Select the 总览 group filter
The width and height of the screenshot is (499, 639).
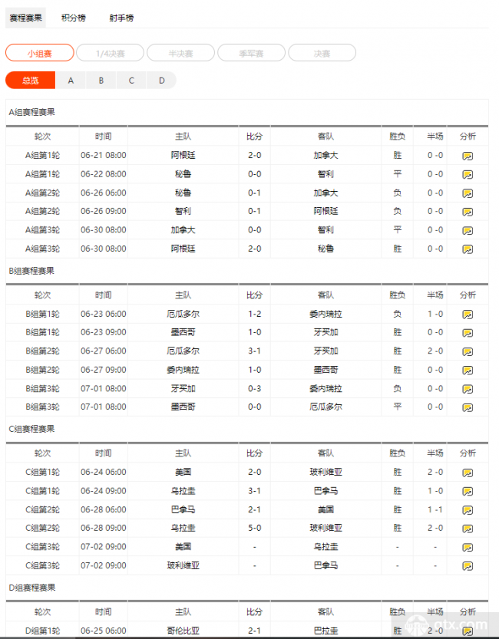pyautogui.click(x=30, y=81)
